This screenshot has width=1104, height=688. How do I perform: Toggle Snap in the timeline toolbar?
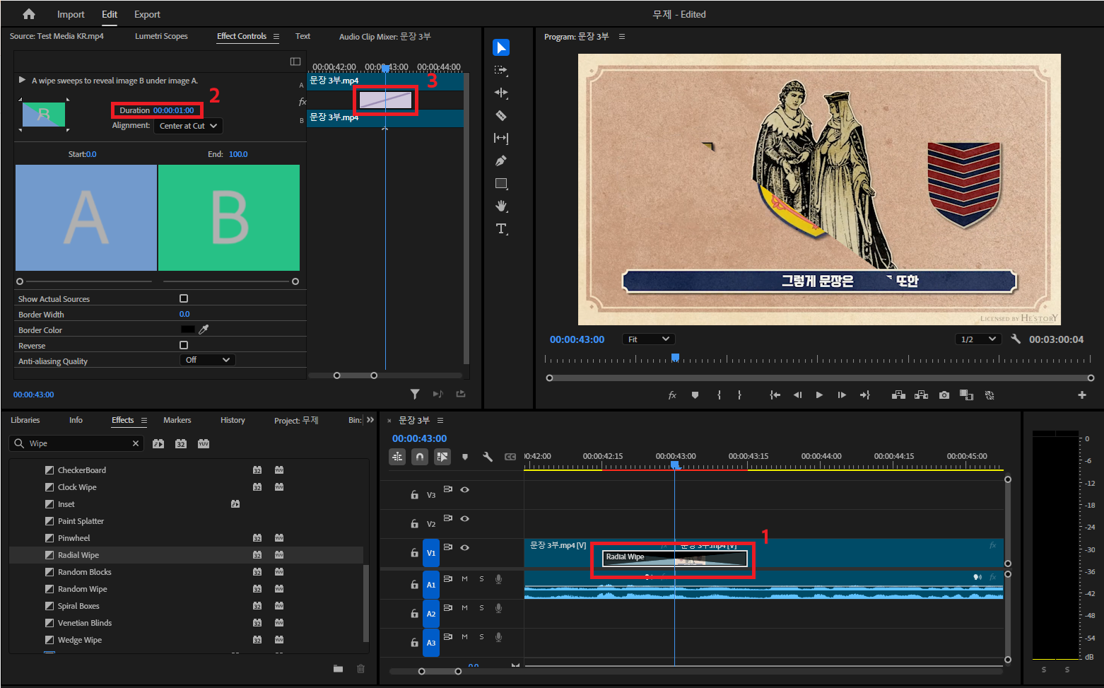419,457
